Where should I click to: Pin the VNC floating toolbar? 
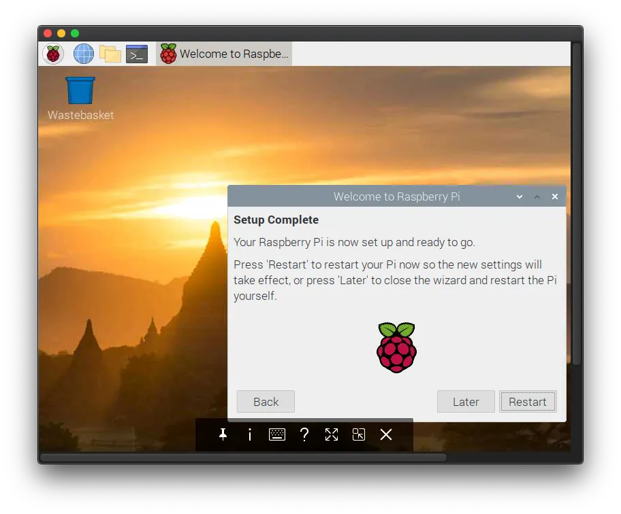point(223,434)
